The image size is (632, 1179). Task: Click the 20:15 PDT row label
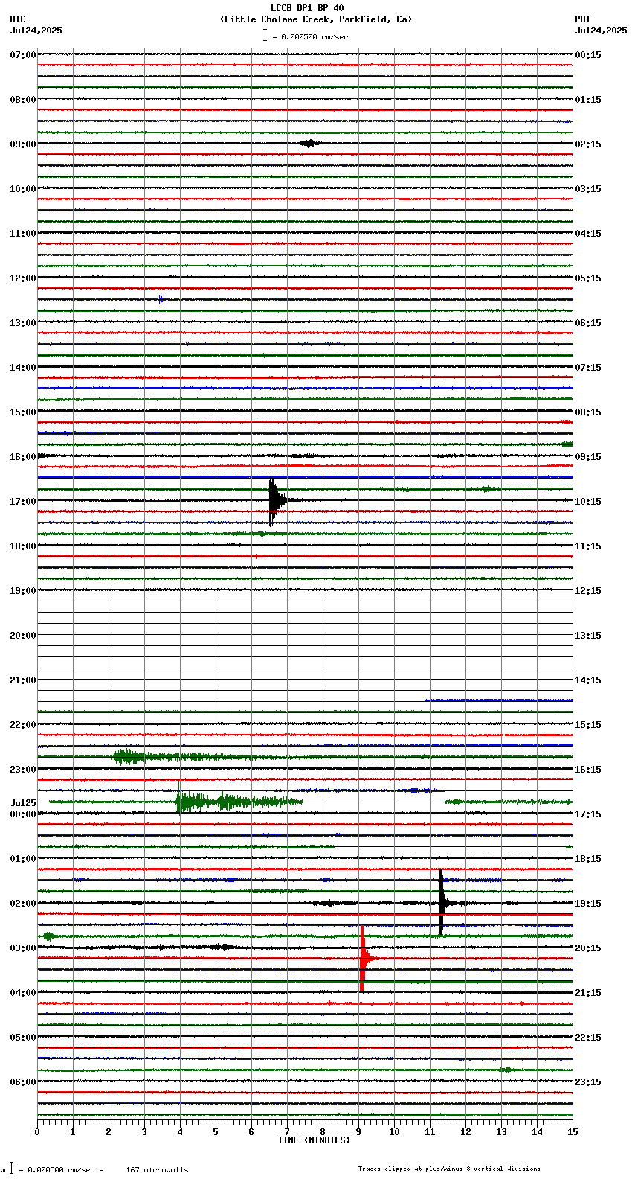click(x=588, y=948)
